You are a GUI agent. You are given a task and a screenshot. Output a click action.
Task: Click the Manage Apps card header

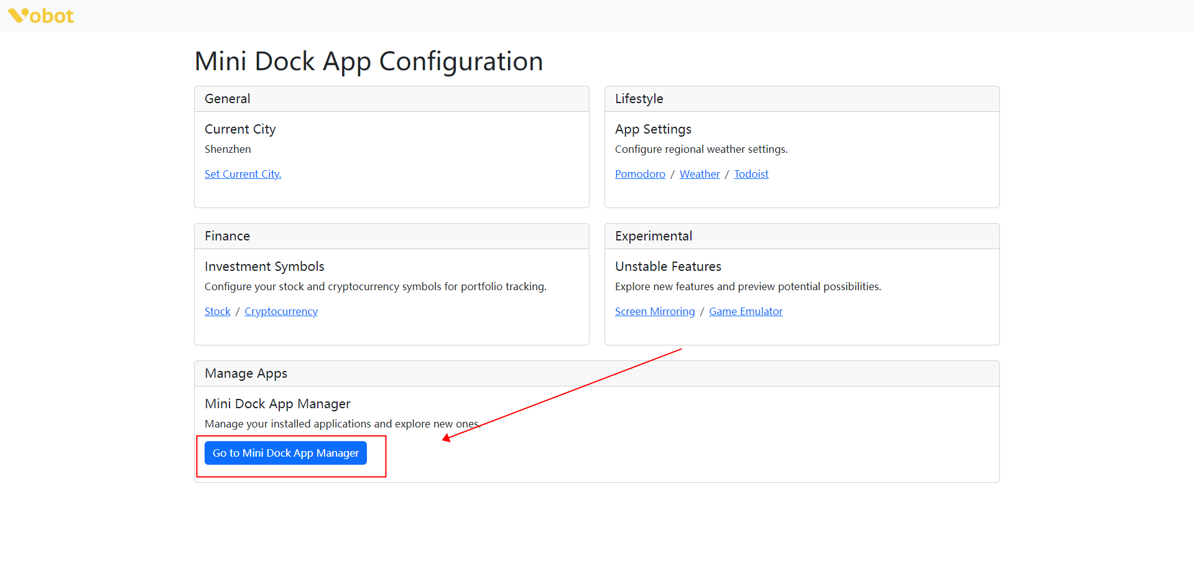(246, 373)
